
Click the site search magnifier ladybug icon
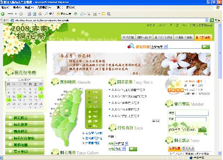[131, 46]
